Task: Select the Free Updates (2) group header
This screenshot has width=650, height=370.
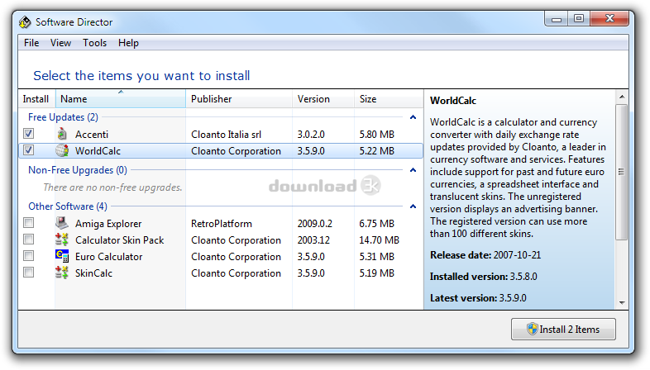Action: [63, 117]
